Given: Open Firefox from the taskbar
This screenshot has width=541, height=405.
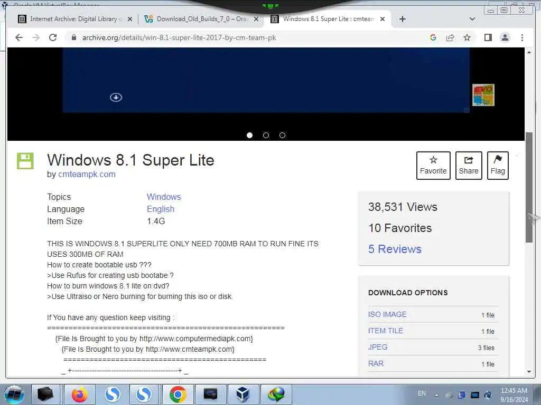Looking at the screenshot, I should 79,394.
